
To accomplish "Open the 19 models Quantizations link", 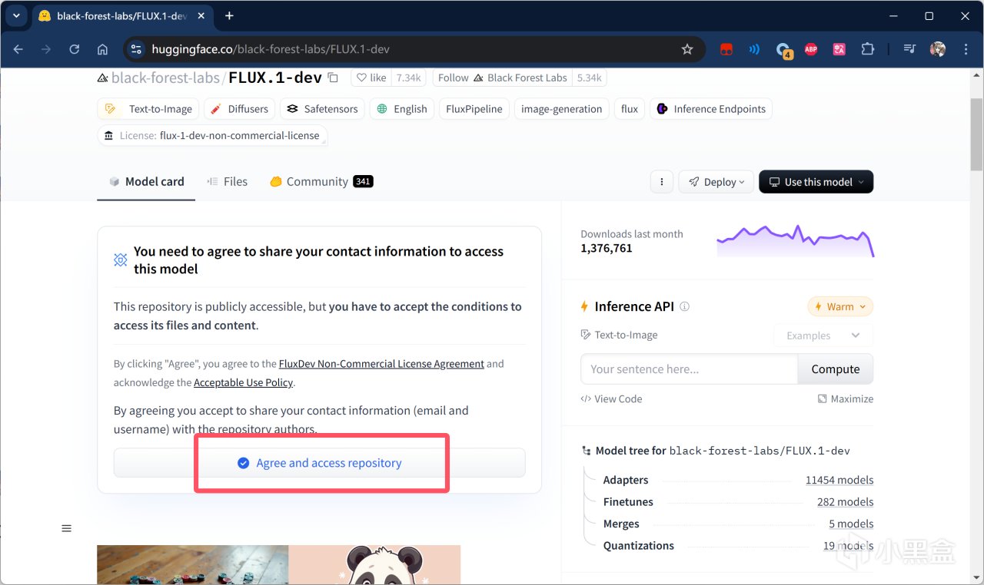I will [x=849, y=546].
